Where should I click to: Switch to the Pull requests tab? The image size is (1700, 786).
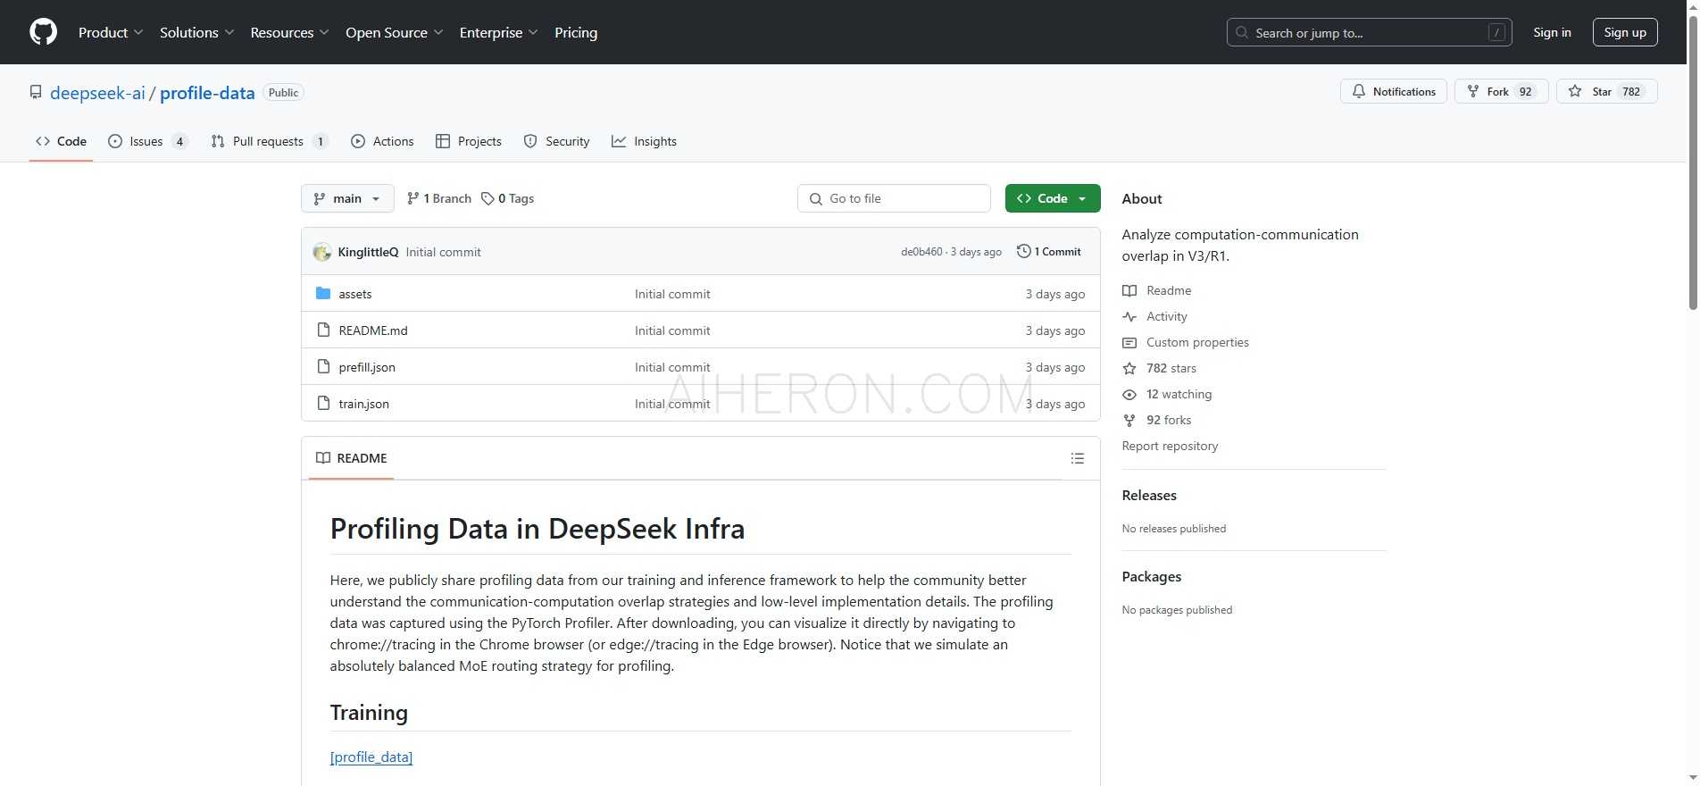[270, 141]
